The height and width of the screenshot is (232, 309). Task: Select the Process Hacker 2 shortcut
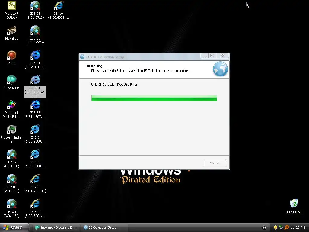click(x=11, y=134)
